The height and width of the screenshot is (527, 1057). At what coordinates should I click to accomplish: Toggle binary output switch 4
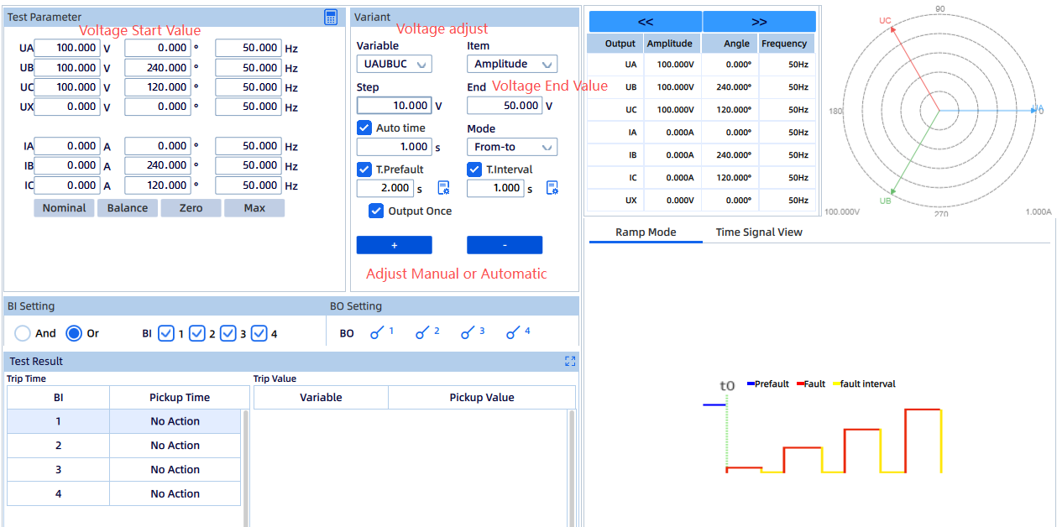pos(515,333)
